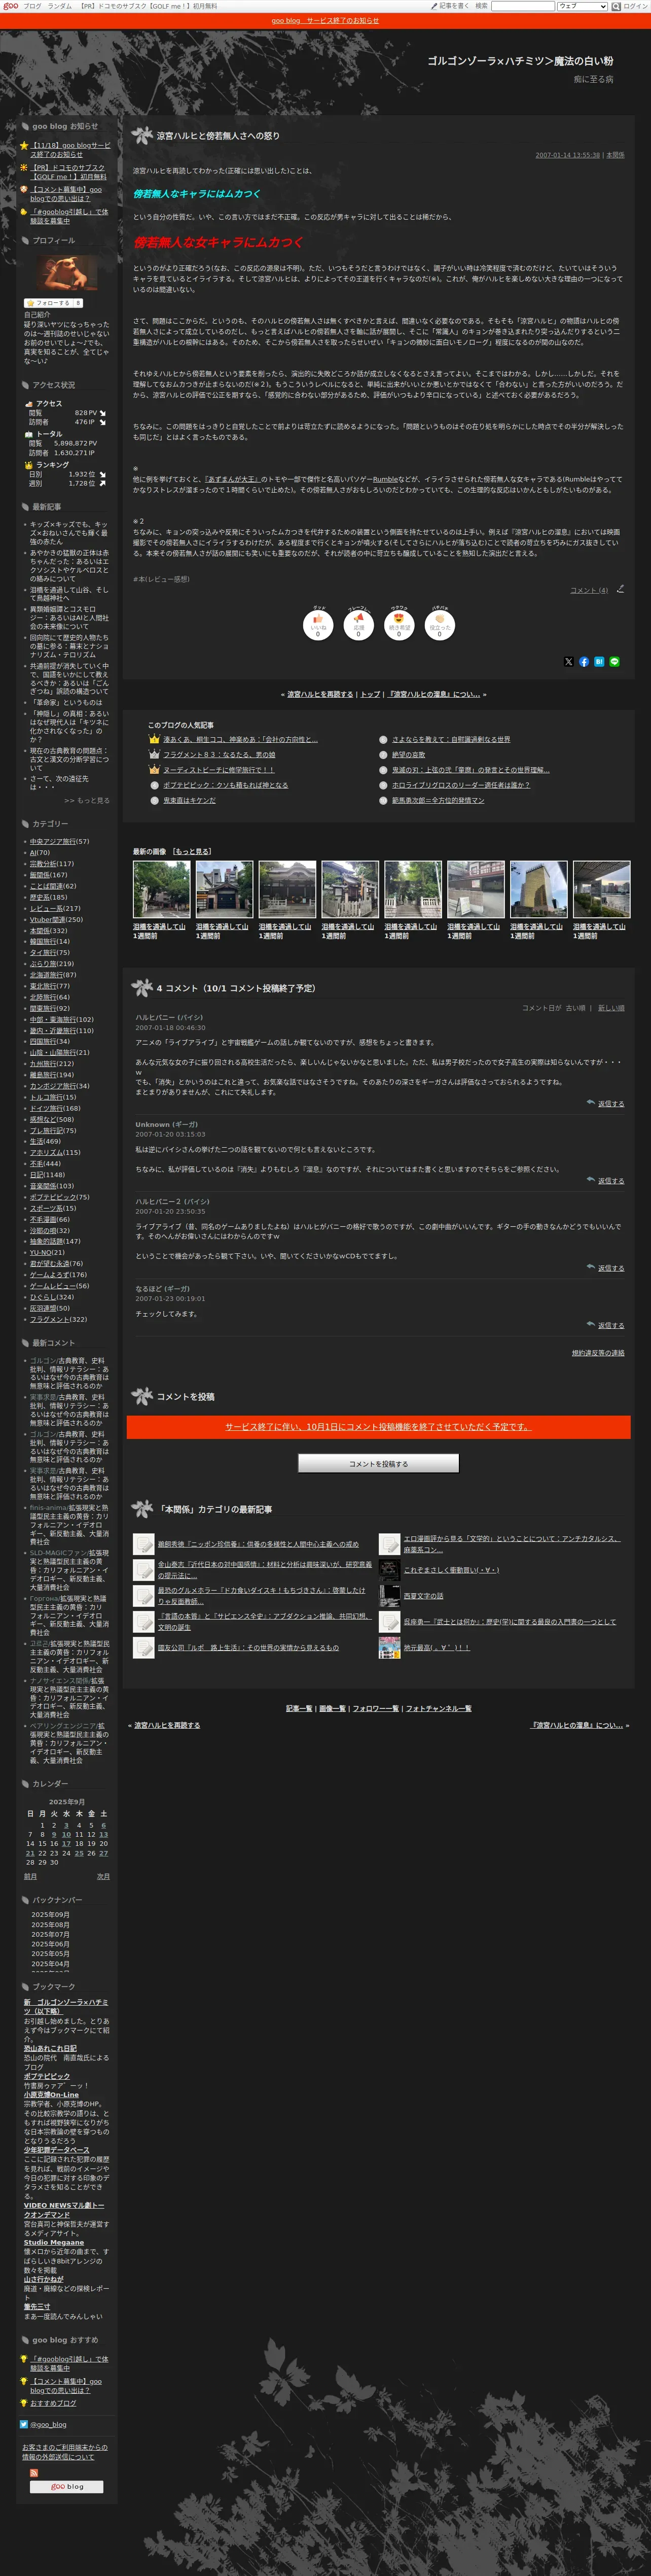Image resolution: width=651 pixels, height=2576 pixels.
Task: Open the red サービス終了に伴い comment notice link
Action: tap(377, 1427)
